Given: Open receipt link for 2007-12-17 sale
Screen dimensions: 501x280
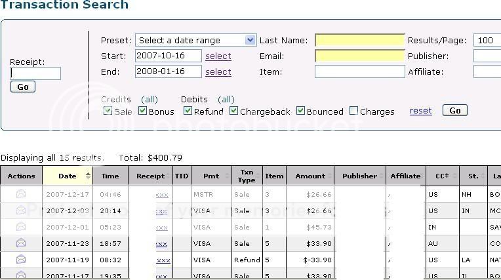Looking at the screenshot, I should (x=162, y=195).
